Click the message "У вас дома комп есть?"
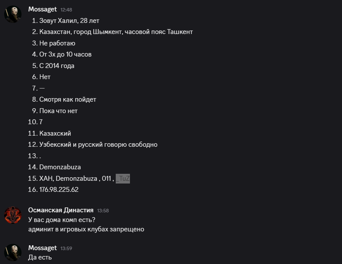Viewport: 342px width, 264px height. point(62,220)
